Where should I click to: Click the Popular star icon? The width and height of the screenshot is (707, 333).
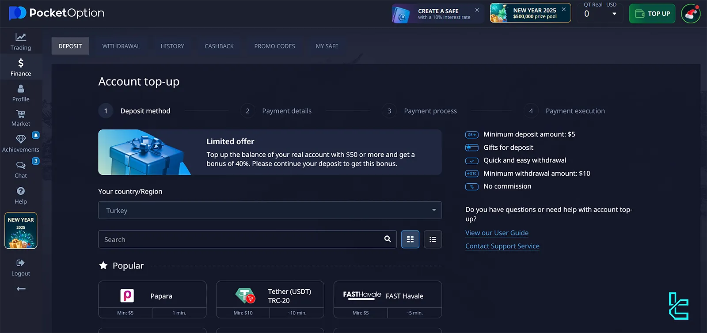coord(103,265)
